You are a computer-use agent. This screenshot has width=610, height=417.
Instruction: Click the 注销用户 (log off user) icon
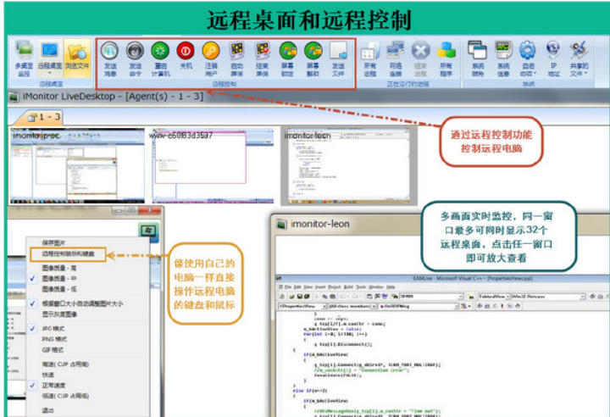(x=210, y=52)
